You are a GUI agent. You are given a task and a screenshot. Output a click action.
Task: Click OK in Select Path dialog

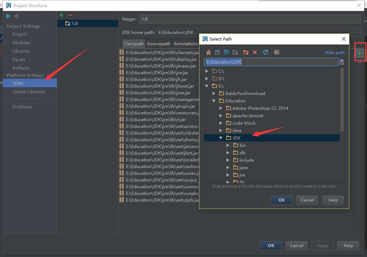(281, 200)
